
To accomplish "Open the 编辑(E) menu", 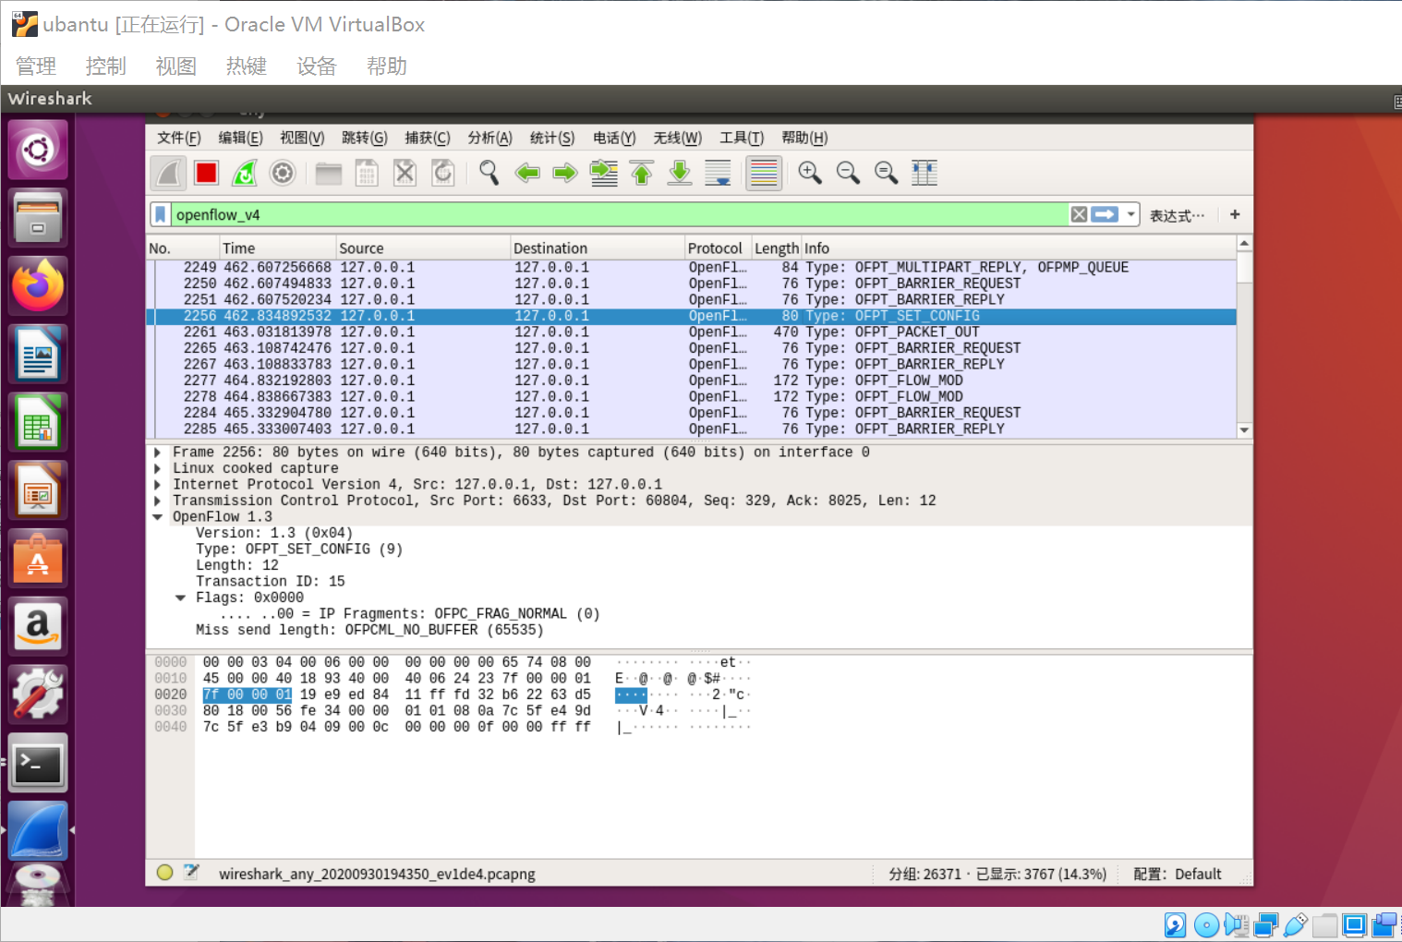I will pyautogui.click(x=241, y=138).
